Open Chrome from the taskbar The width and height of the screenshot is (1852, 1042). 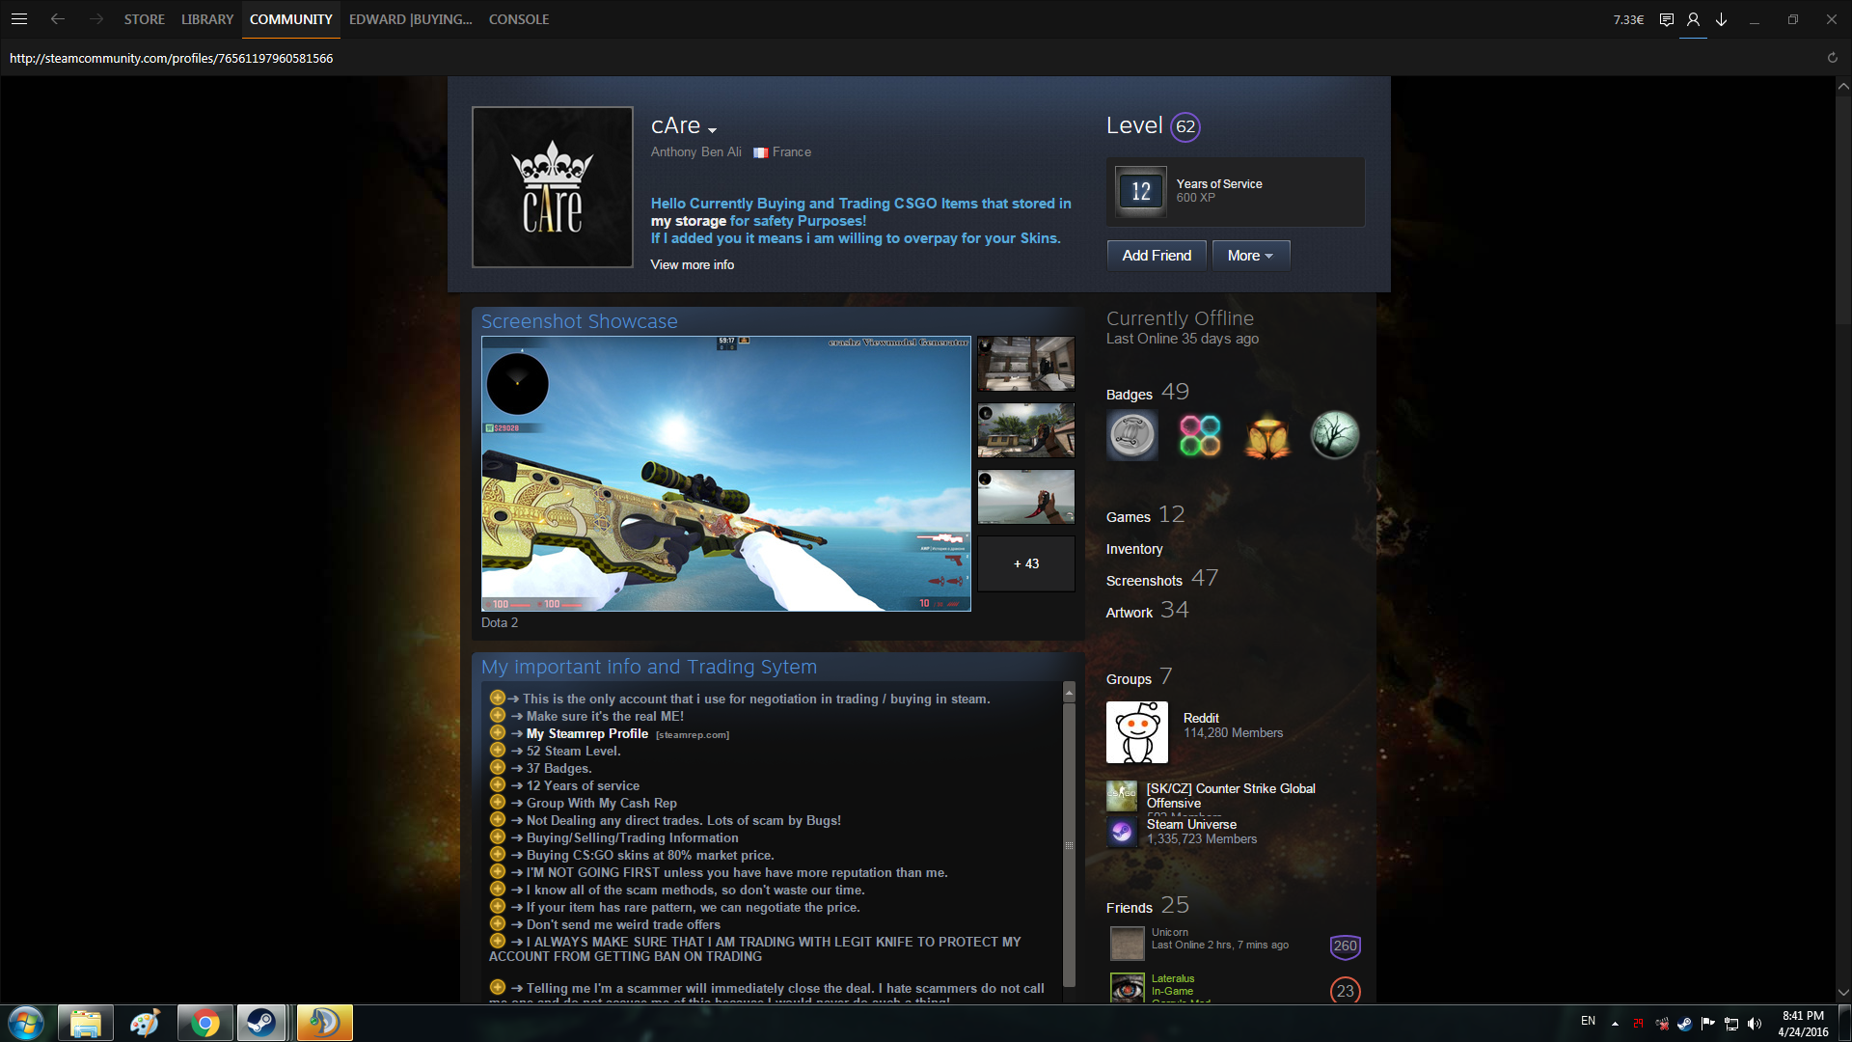point(204,1023)
